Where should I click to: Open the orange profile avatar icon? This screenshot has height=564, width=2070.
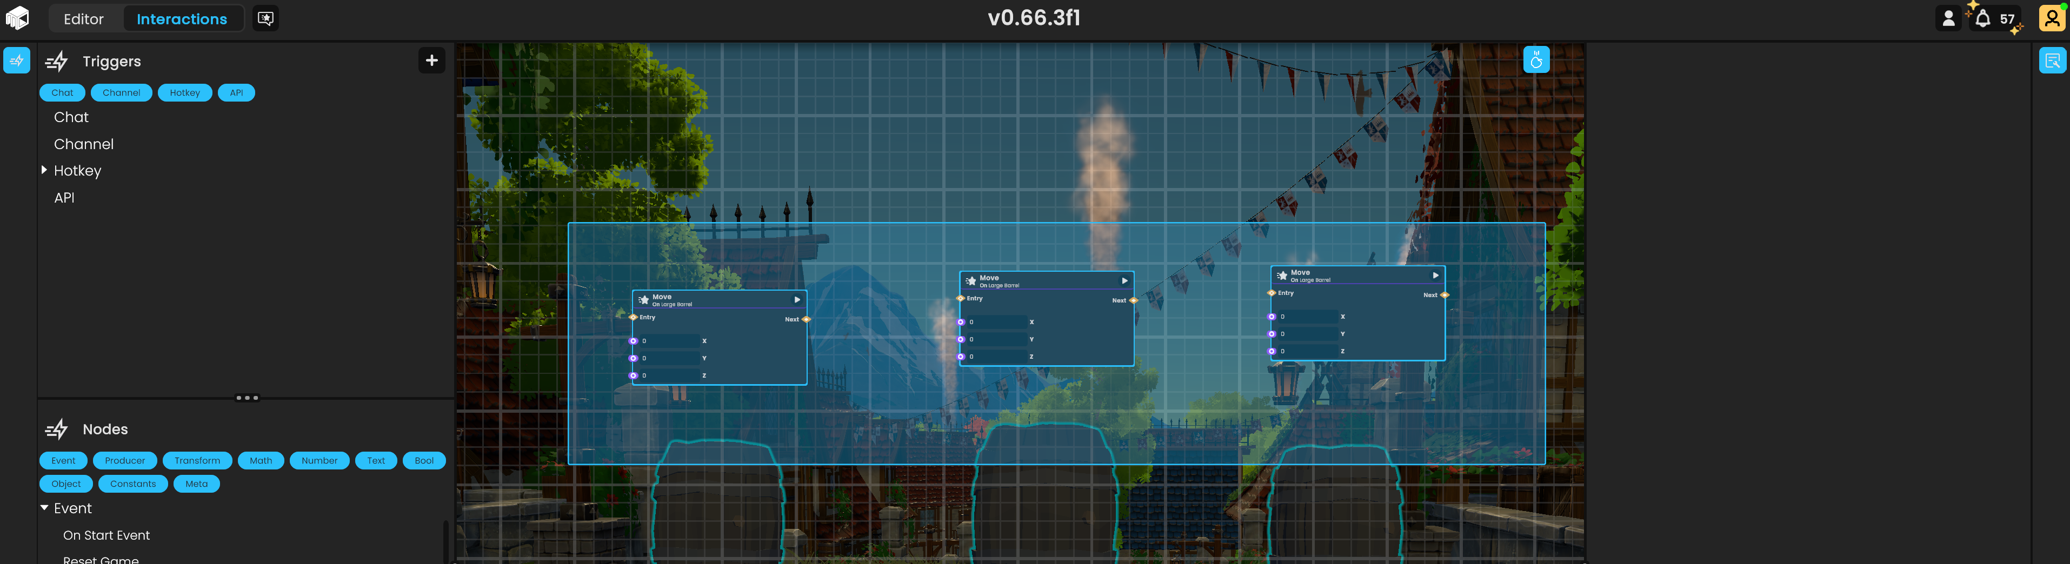coord(2052,18)
